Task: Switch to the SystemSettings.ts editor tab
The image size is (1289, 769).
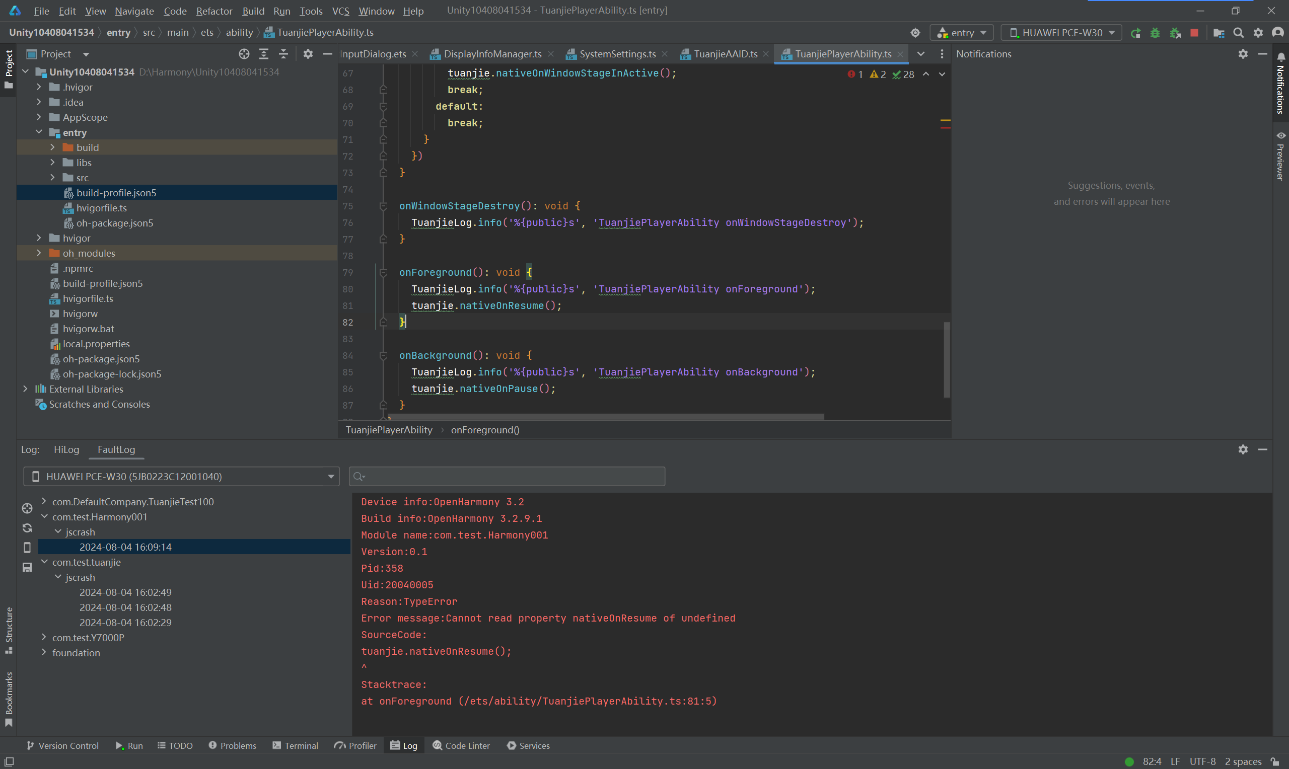Action: pos(617,54)
